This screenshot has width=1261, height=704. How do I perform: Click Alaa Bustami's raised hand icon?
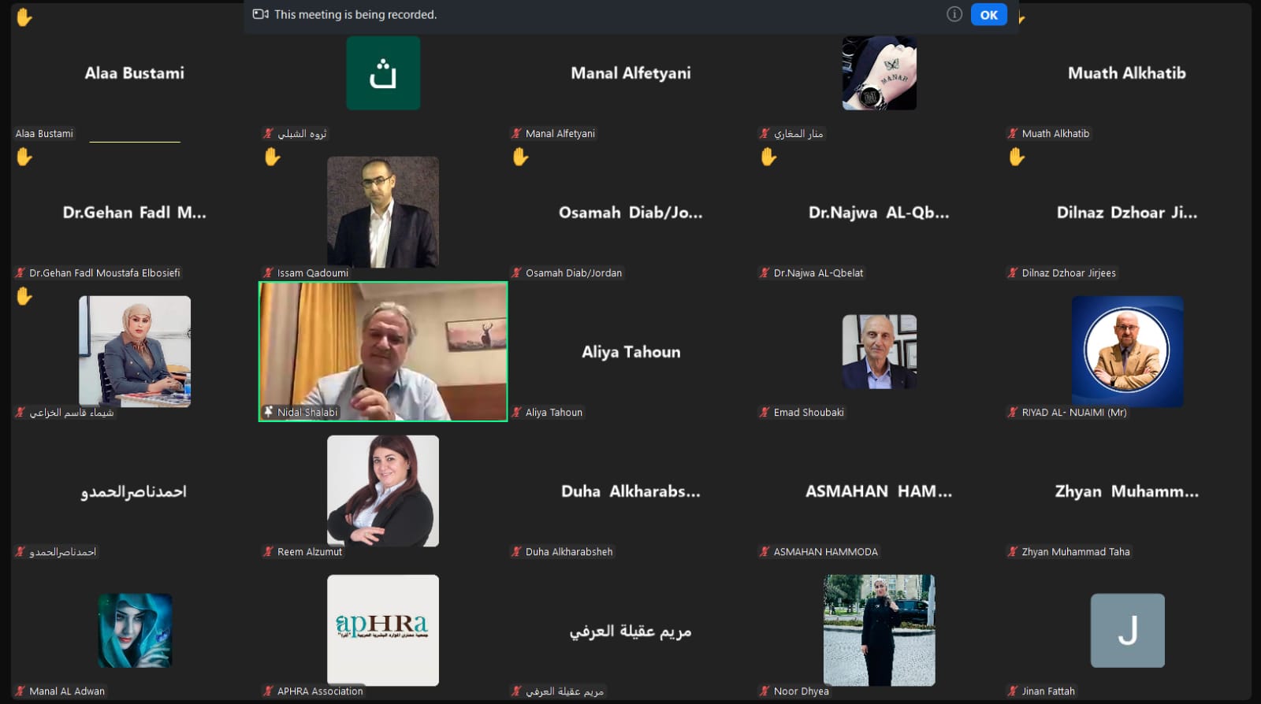24,17
